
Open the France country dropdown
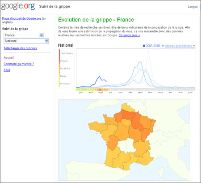point(24,35)
